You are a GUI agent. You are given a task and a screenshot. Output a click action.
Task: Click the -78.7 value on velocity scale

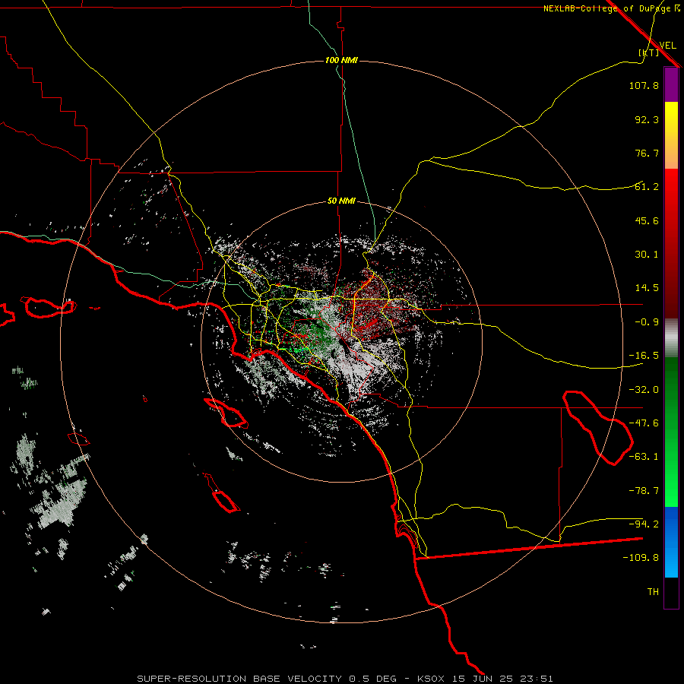(x=644, y=491)
